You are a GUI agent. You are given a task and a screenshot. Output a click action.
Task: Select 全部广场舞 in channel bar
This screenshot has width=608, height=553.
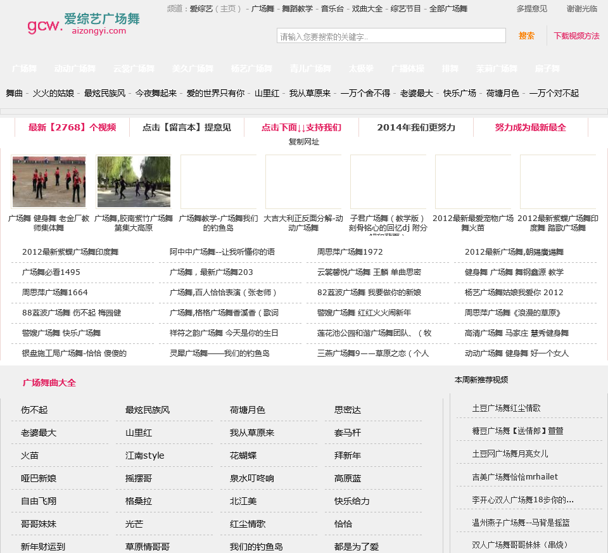(x=448, y=8)
